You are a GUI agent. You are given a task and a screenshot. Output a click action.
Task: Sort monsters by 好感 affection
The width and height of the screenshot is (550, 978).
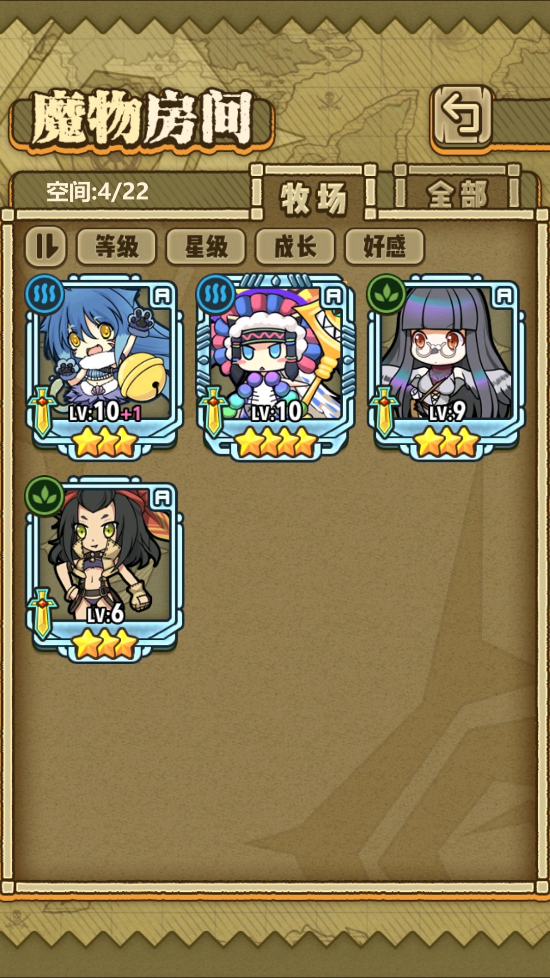click(384, 247)
